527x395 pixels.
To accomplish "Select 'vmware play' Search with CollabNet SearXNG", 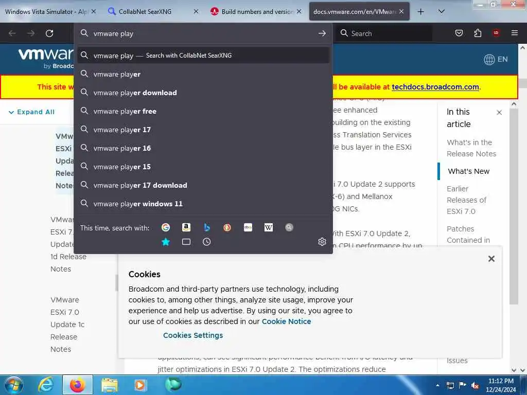I will (x=203, y=56).
